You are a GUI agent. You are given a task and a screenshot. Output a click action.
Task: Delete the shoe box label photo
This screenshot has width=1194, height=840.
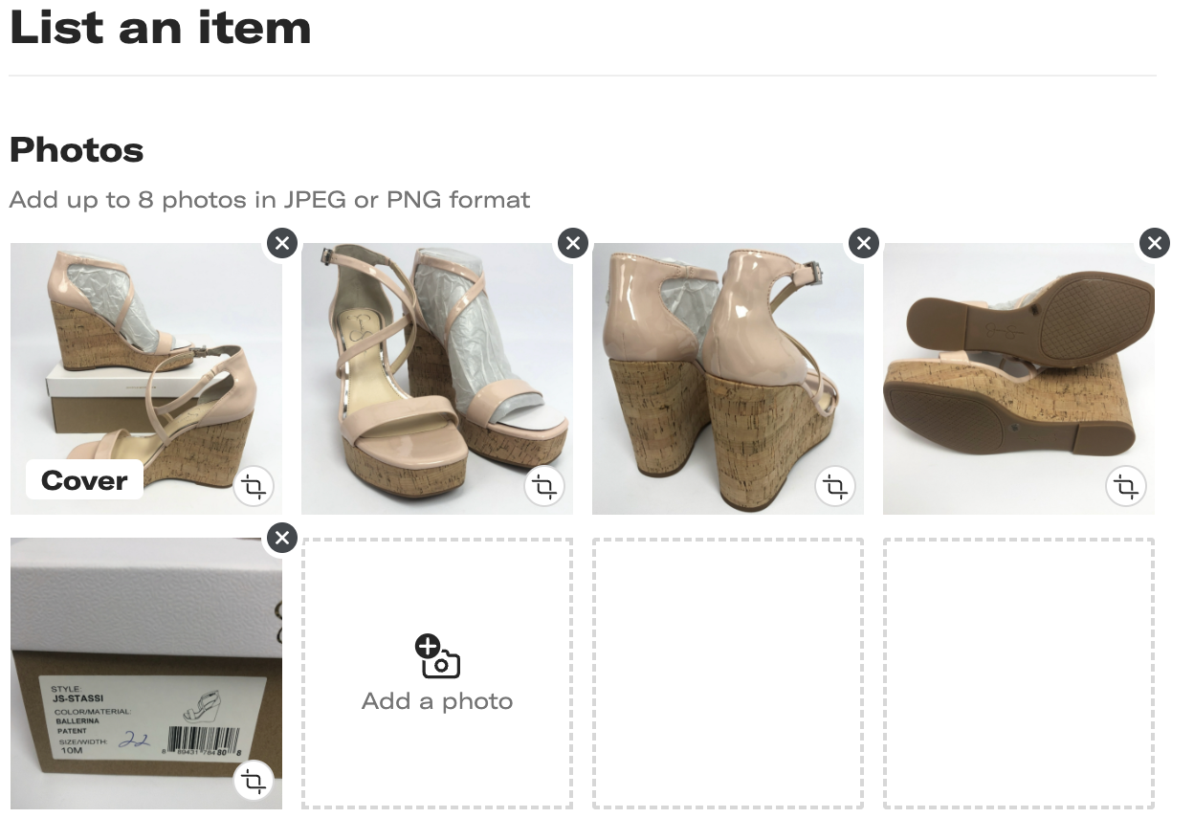point(281,538)
